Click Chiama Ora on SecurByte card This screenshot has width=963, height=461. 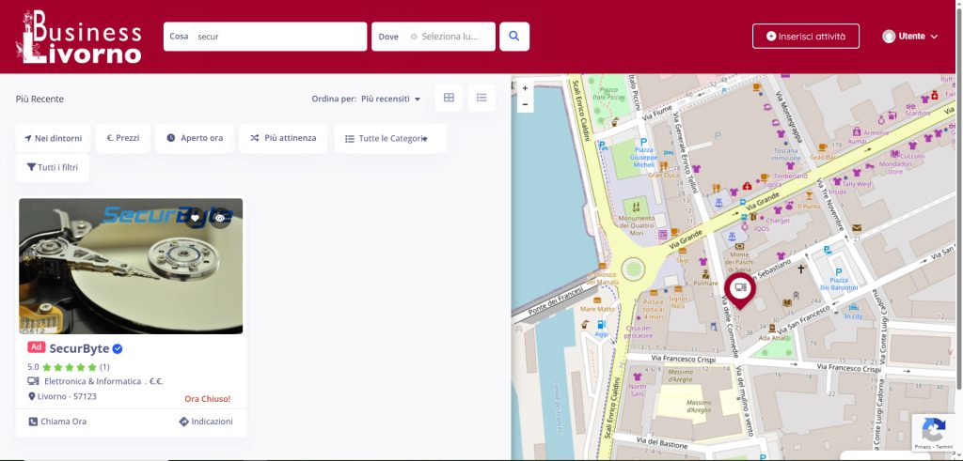[x=58, y=422]
